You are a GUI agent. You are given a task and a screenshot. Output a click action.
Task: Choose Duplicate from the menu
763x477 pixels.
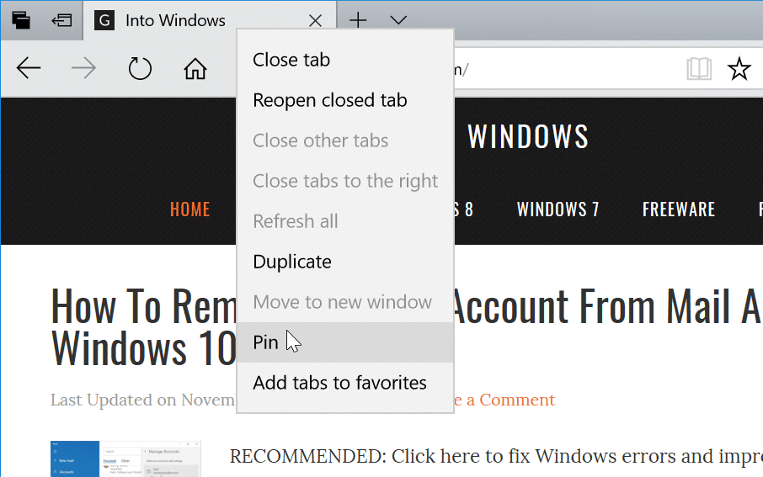click(x=345, y=262)
